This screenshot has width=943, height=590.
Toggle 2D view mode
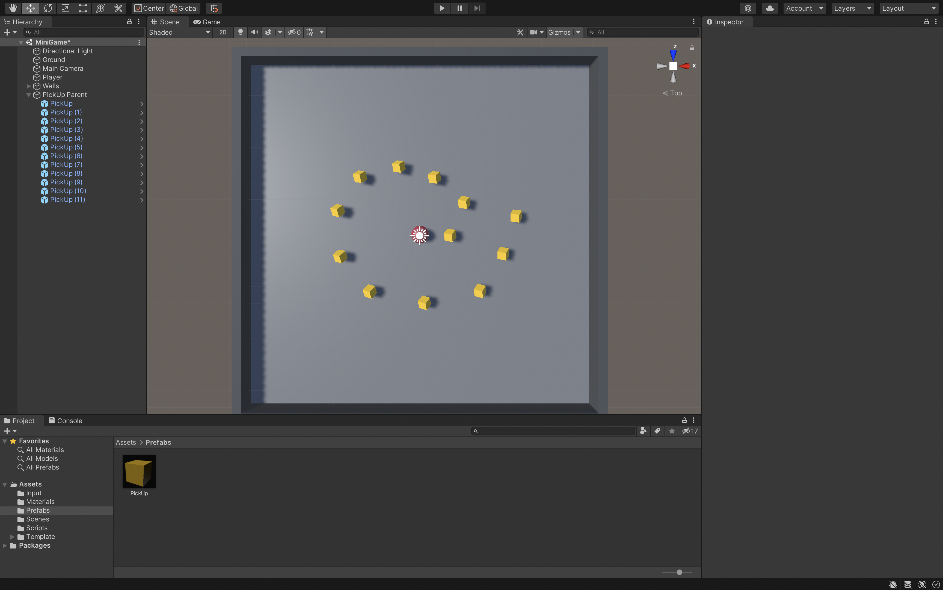(x=223, y=33)
